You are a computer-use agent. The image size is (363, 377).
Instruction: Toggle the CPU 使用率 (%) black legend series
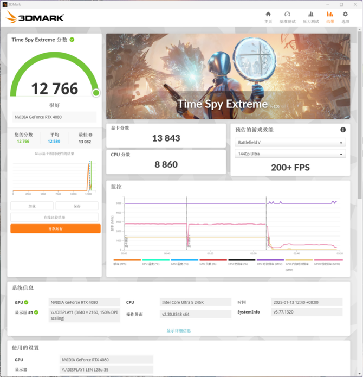(242, 262)
